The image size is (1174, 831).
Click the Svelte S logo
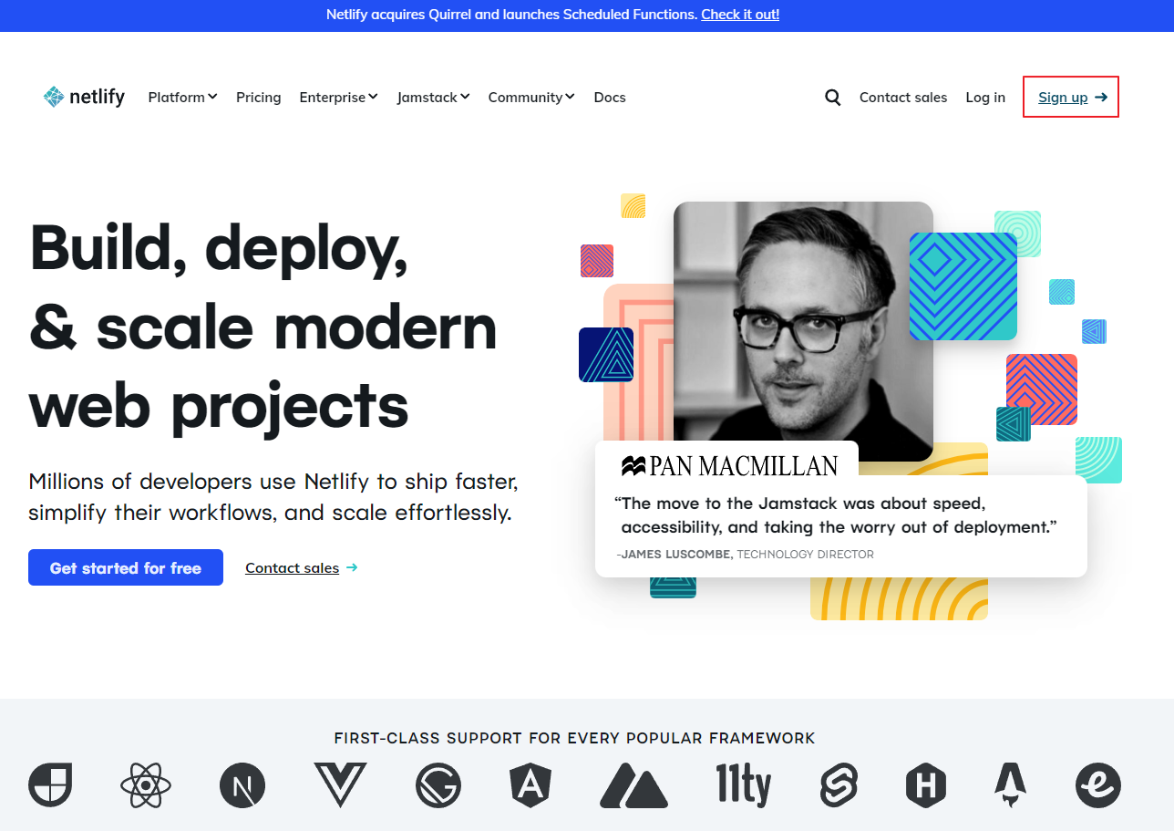[x=839, y=784]
